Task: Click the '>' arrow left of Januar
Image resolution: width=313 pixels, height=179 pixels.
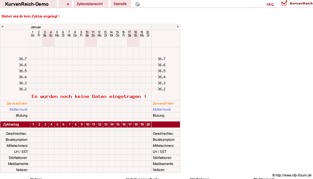Action: 3,26
